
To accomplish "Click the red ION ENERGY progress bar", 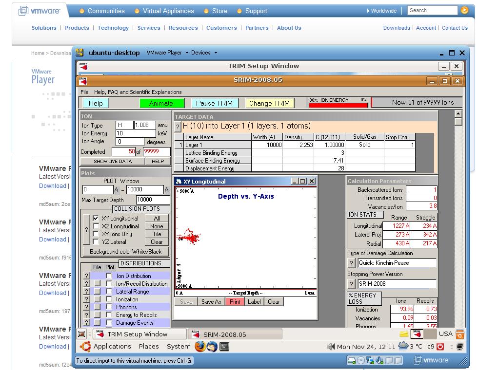I will 338,105.
